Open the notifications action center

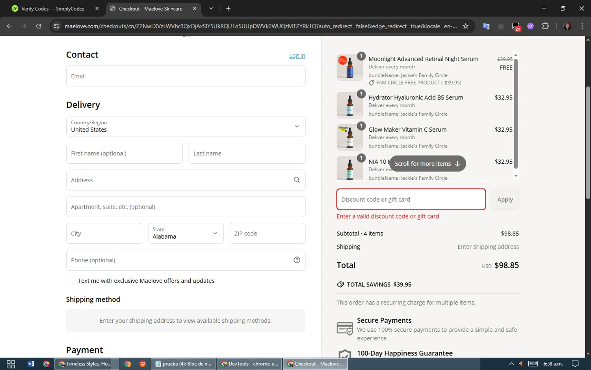click(575, 364)
